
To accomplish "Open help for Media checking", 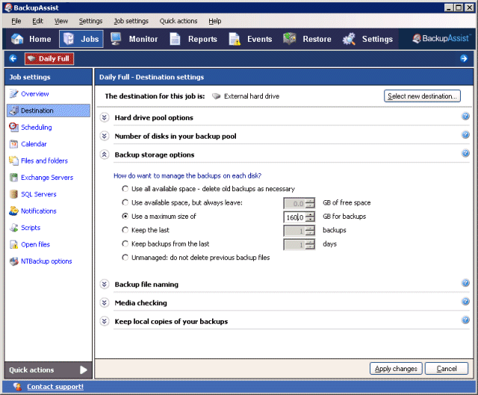I will [x=465, y=302].
